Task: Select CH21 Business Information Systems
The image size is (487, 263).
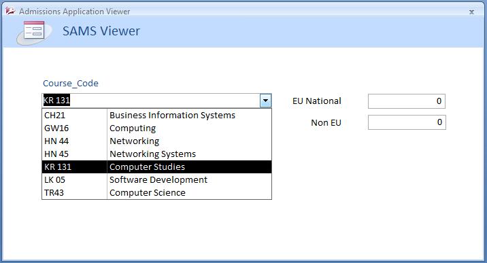Action: click(x=157, y=115)
